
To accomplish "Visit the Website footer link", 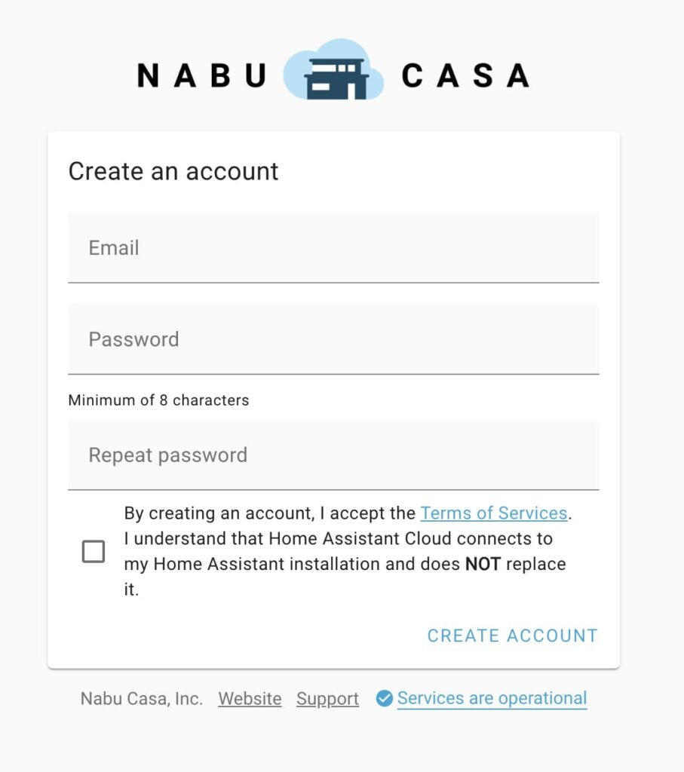I will tap(250, 699).
